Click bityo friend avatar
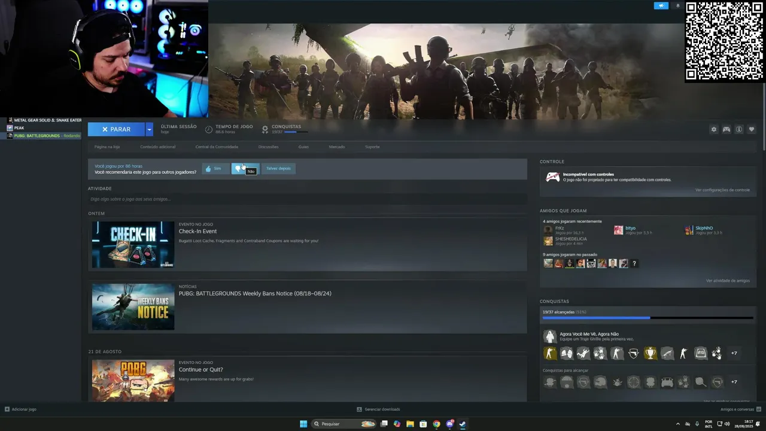The width and height of the screenshot is (766, 431). [x=618, y=230]
